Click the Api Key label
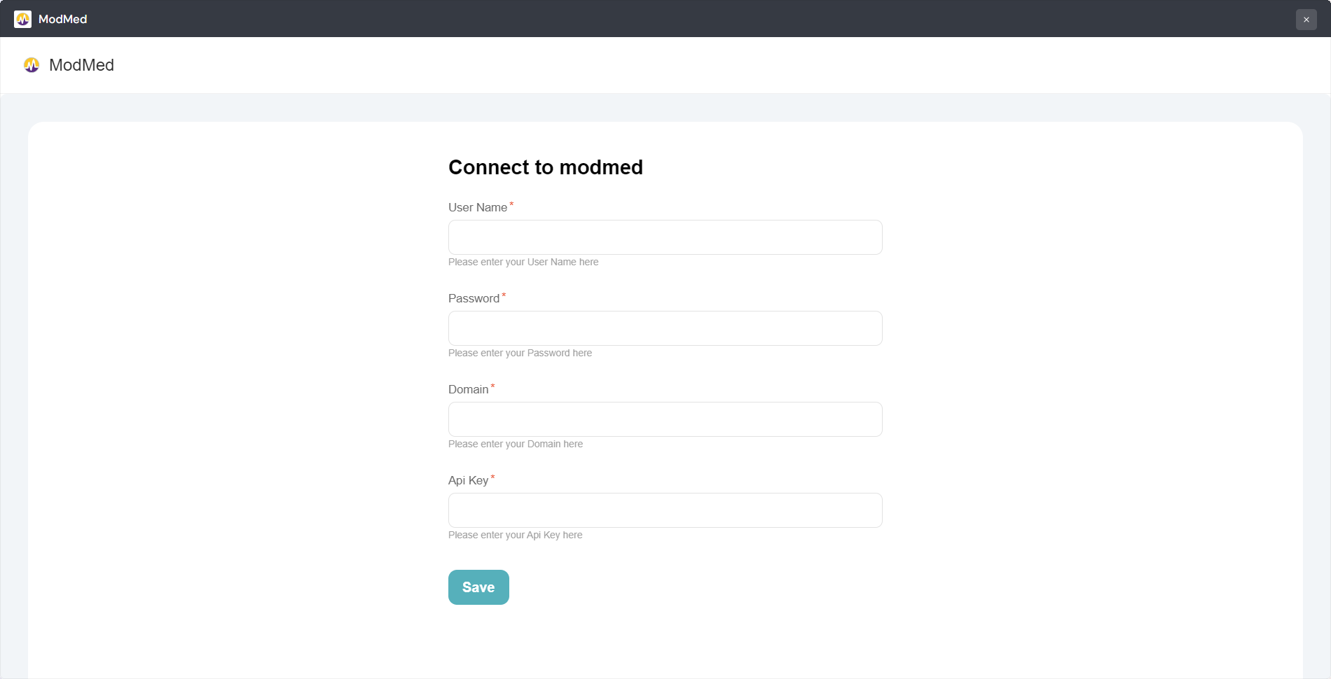Image resolution: width=1331 pixels, height=679 pixels. (x=468, y=480)
